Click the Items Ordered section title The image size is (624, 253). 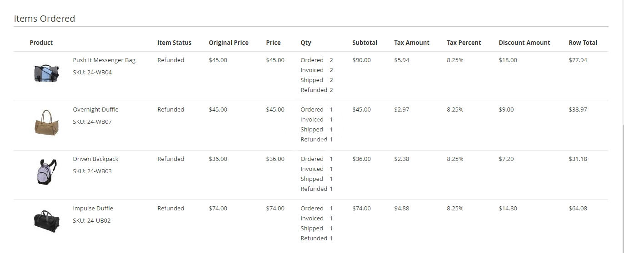click(x=45, y=19)
